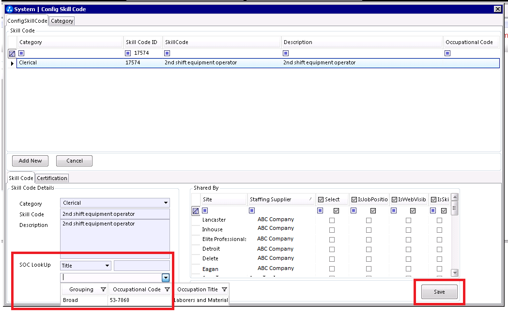Open the Category column filter operator icon
Image resolution: width=508 pixels, height=315 pixels.
(21, 53)
